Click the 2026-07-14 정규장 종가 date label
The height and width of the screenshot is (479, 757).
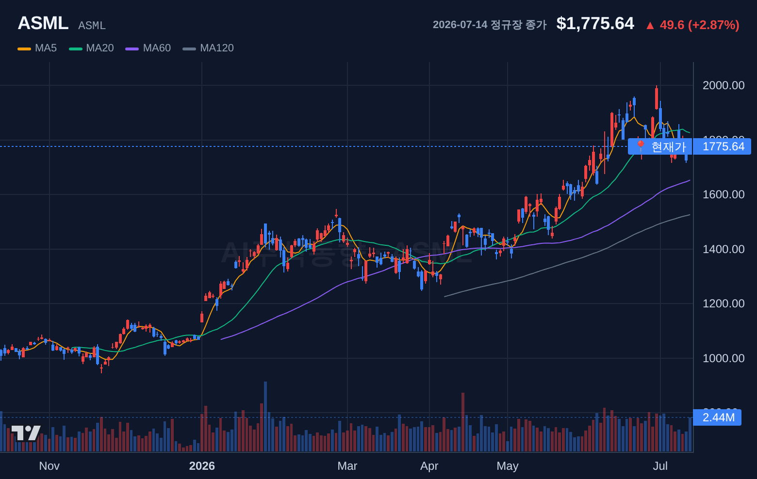490,25
